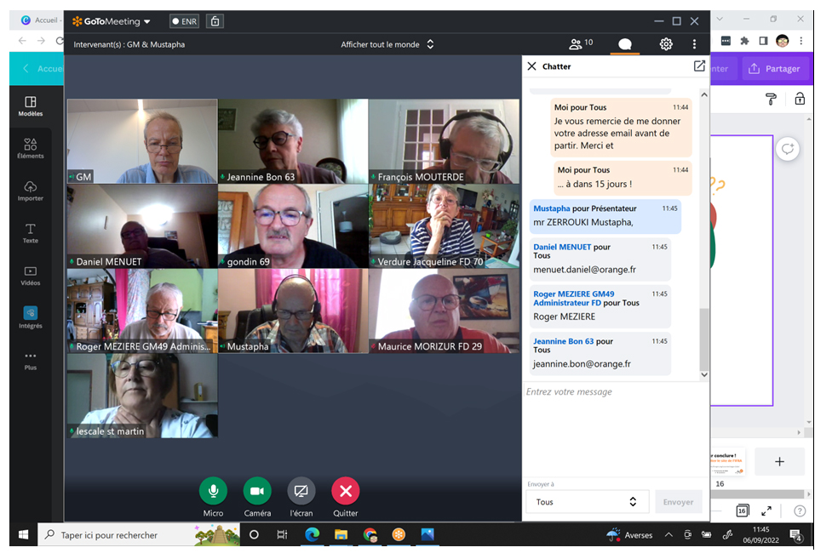The image size is (832, 559).
Task: Open Modèles panel in Canva sidebar
Action: (x=31, y=106)
